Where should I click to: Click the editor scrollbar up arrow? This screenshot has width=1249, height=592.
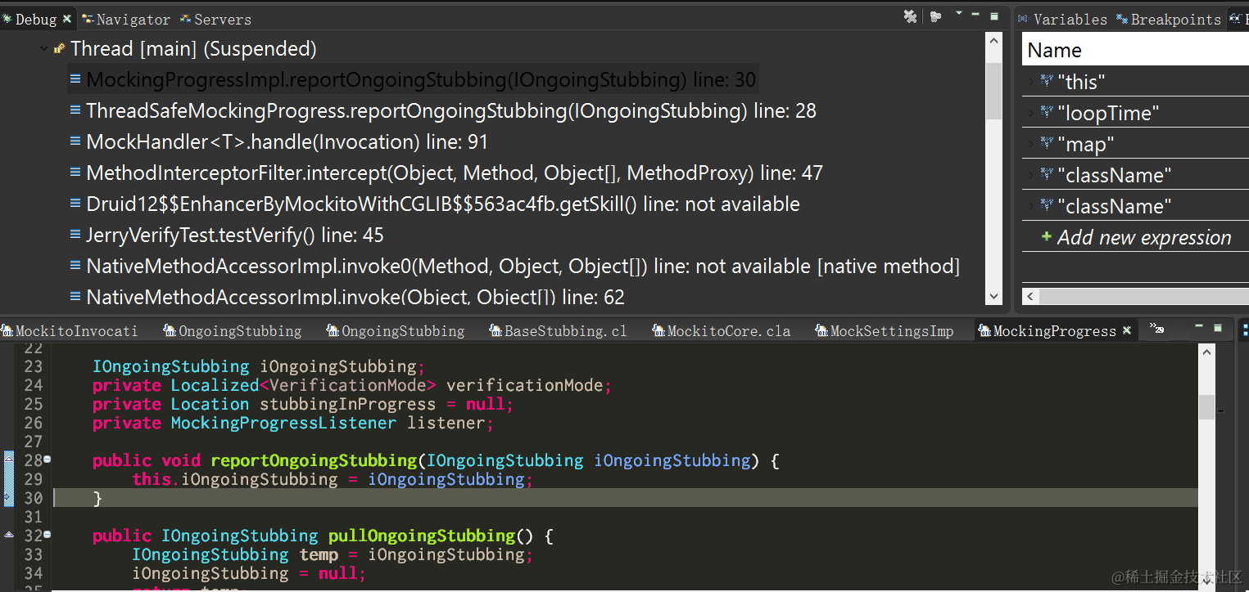tap(1206, 351)
